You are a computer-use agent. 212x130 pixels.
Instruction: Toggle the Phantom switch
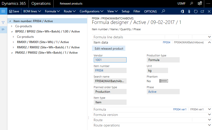[x=163, y=81]
